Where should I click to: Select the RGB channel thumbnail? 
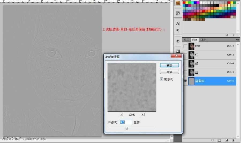pyautogui.click(x=191, y=46)
